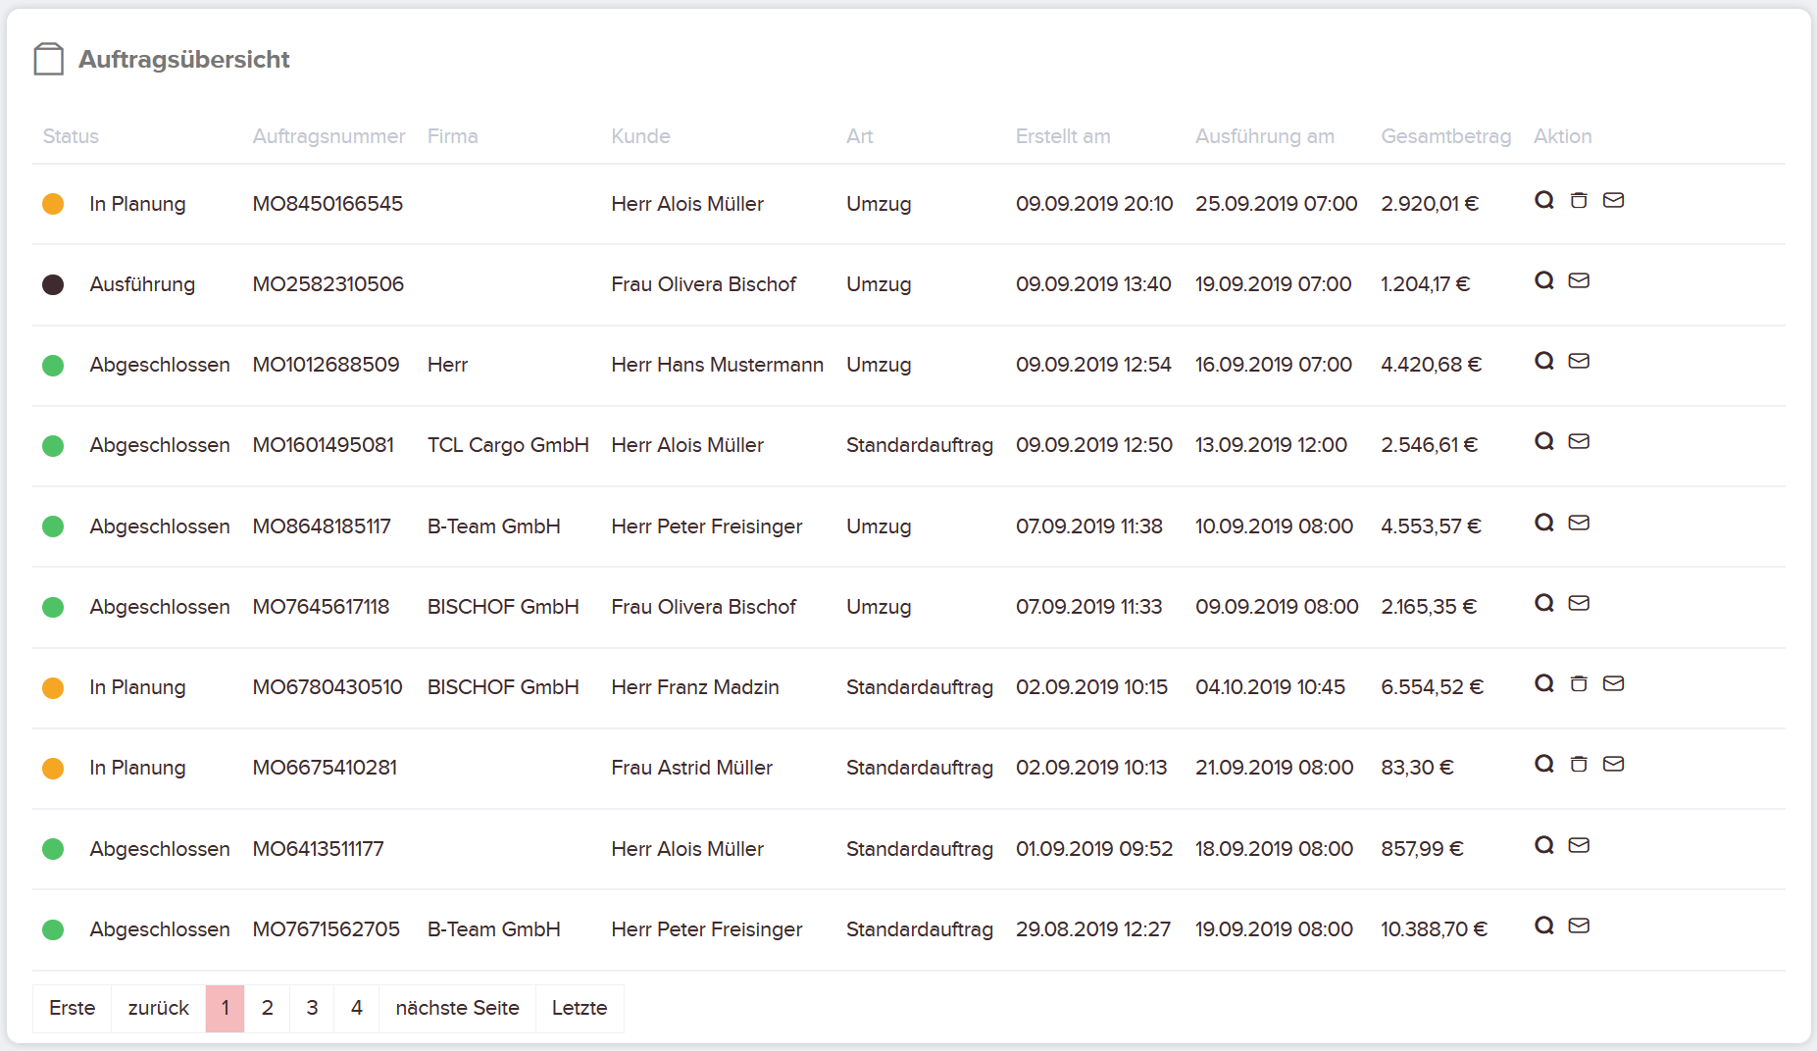Select current page 1 in pagination
1817x1051 pixels.
(226, 1008)
